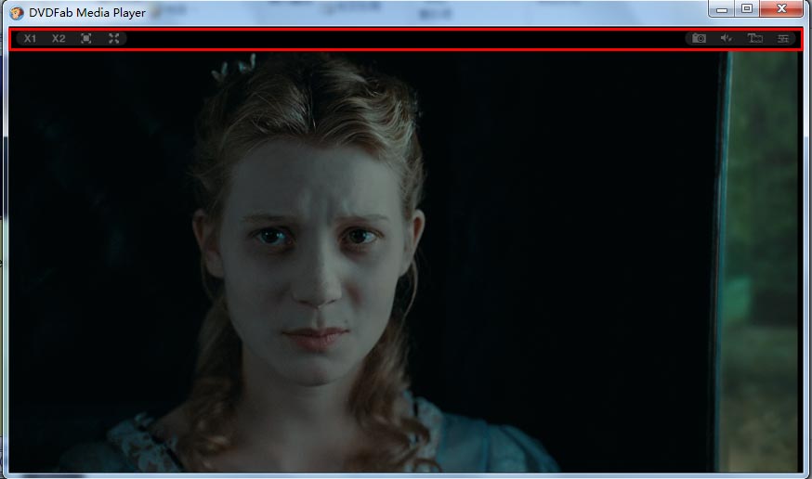The height and width of the screenshot is (479, 812).
Task: Minimize the DVDFab Media Player window
Action: (x=723, y=9)
